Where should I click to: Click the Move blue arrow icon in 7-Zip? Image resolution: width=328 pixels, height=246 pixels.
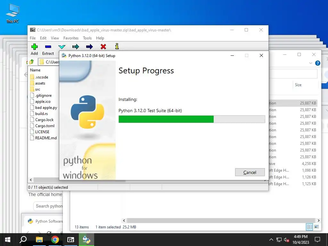pyautogui.click(x=89, y=47)
